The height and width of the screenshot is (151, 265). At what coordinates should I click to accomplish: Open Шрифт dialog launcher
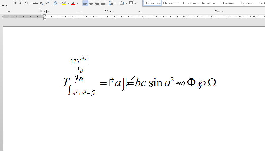tap(79, 12)
